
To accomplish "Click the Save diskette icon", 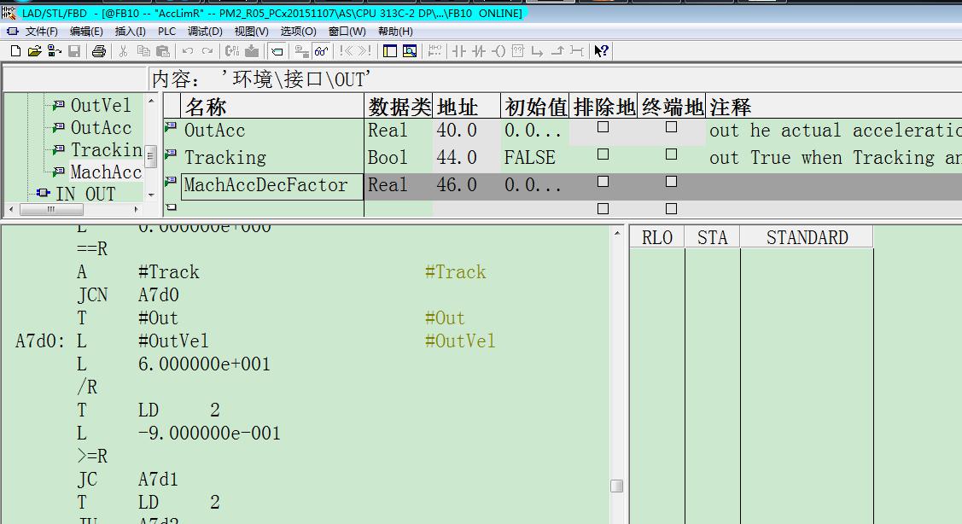I will [x=74, y=51].
